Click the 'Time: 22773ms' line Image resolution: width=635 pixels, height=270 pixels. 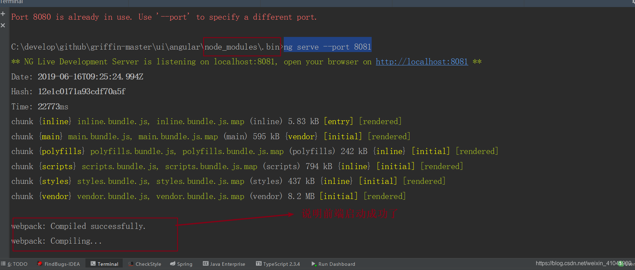click(x=40, y=107)
